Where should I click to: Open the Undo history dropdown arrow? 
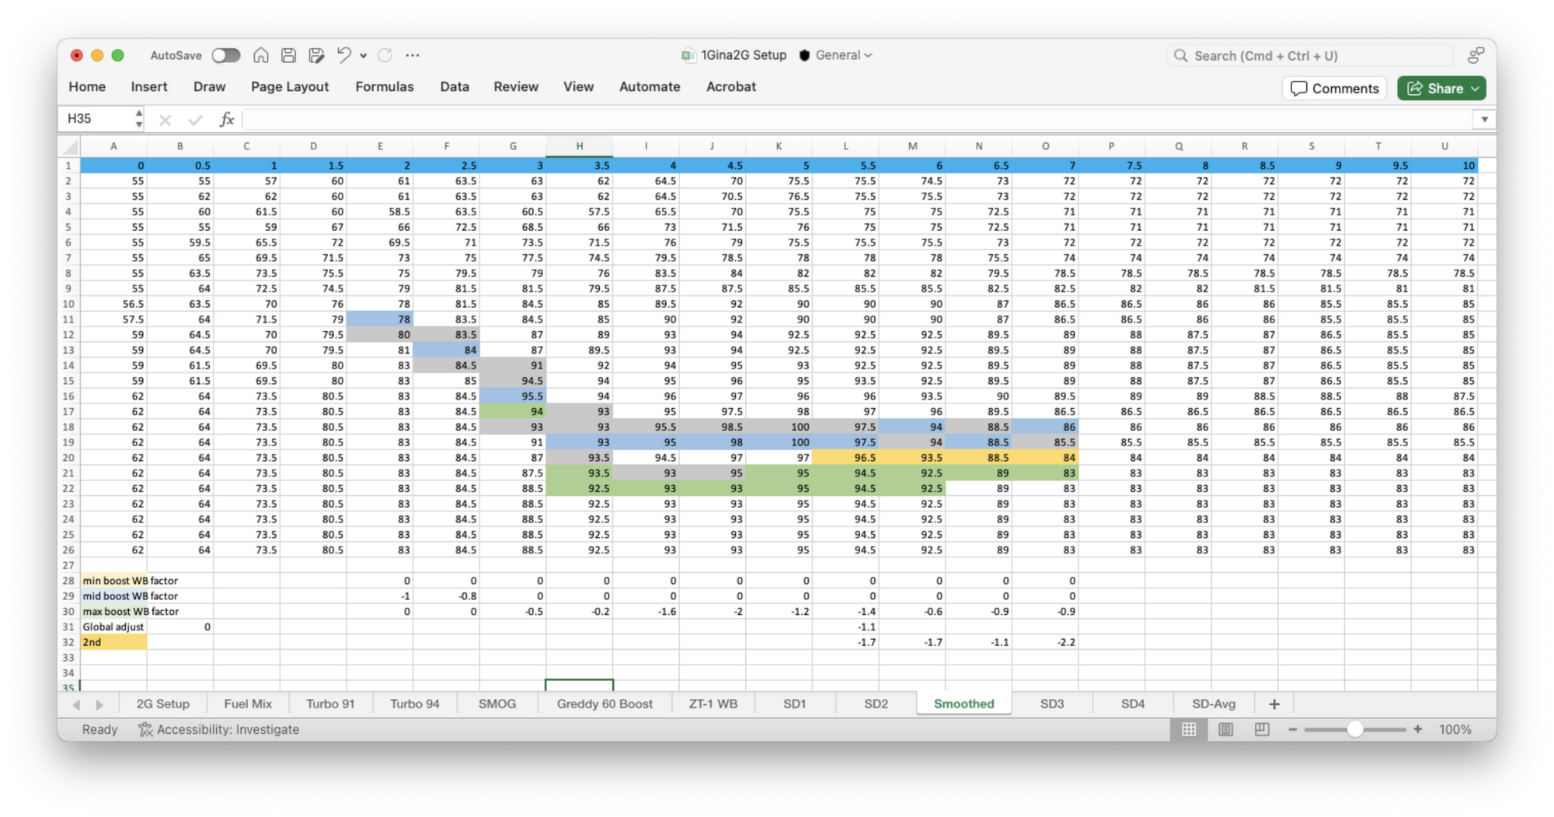(363, 56)
